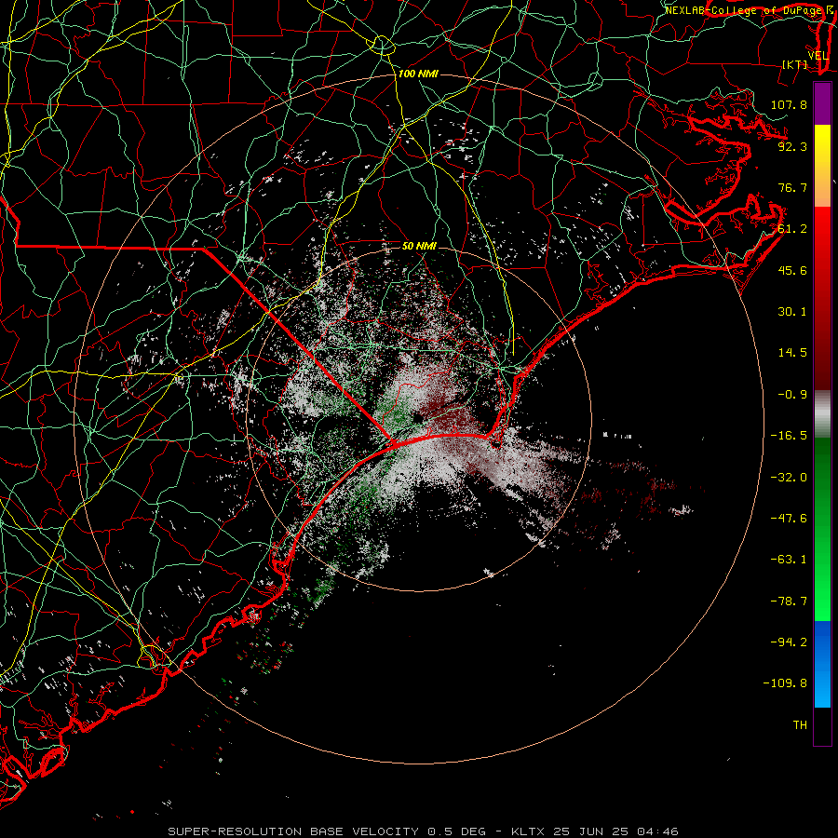Click the 14.5 scale value

click(x=792, y=353)
